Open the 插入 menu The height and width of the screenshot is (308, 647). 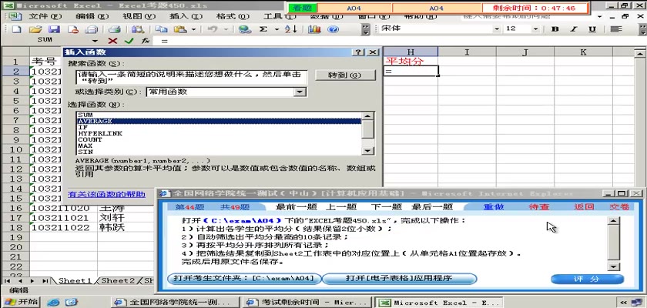pyautogui.click(x=186, y=16)
